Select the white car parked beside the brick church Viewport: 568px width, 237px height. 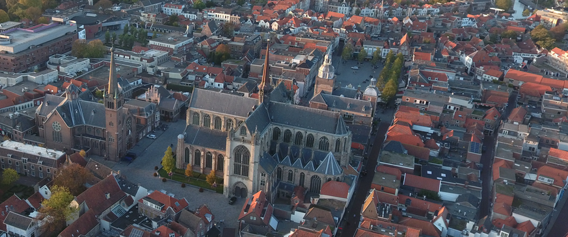point(152,136)
